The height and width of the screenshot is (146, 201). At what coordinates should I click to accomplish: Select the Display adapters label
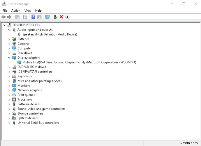[x=29, y=58]
